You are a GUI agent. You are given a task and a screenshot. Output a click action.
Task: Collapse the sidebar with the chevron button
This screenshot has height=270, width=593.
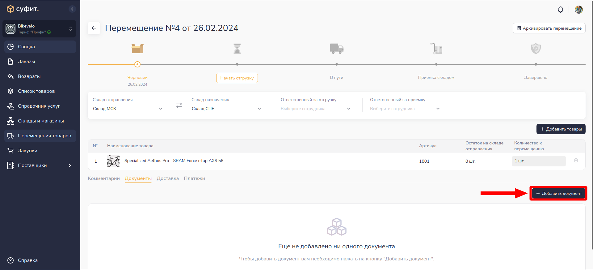click(72, 9)
